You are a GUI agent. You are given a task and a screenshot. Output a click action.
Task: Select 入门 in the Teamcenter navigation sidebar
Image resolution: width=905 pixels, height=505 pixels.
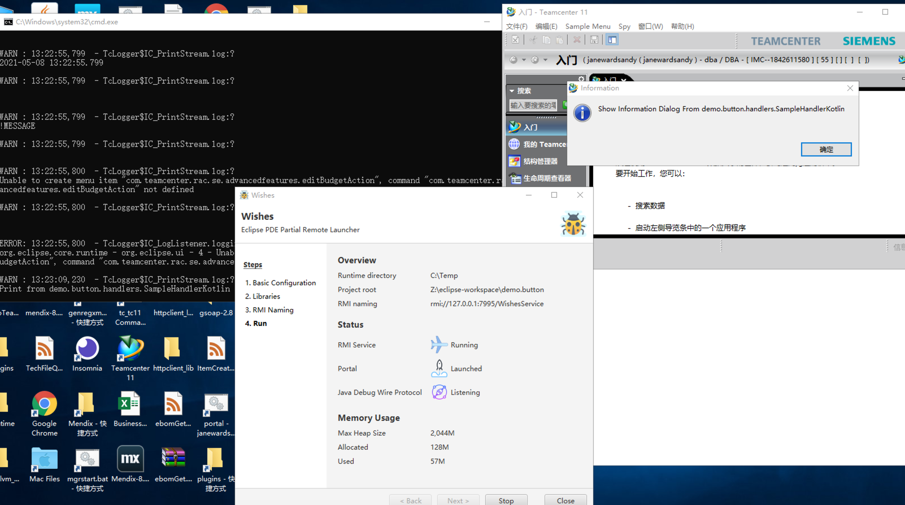pyautogui.click(x=537, y=127)
